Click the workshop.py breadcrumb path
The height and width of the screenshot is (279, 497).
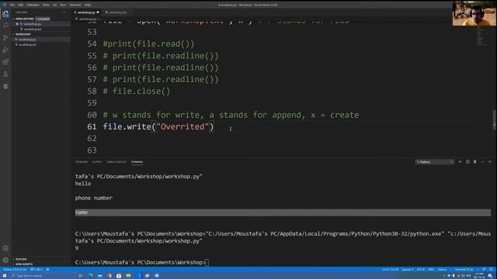click(88, 19)
